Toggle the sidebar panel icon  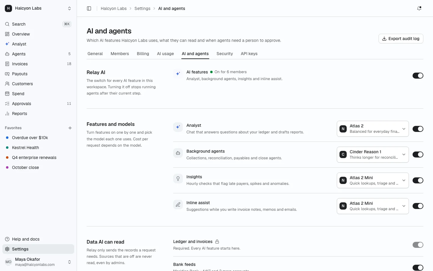pyautogui.click(x=89, y=8)
